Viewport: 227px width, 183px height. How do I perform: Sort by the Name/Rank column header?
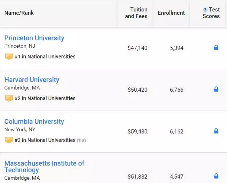point(19,13)
